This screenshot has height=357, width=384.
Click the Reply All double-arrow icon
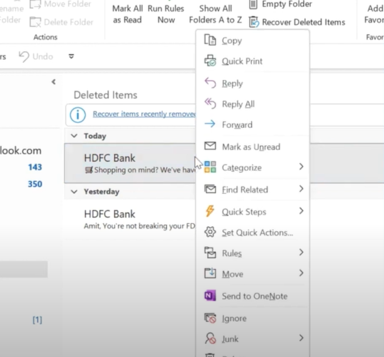click(x=210, y=103)
